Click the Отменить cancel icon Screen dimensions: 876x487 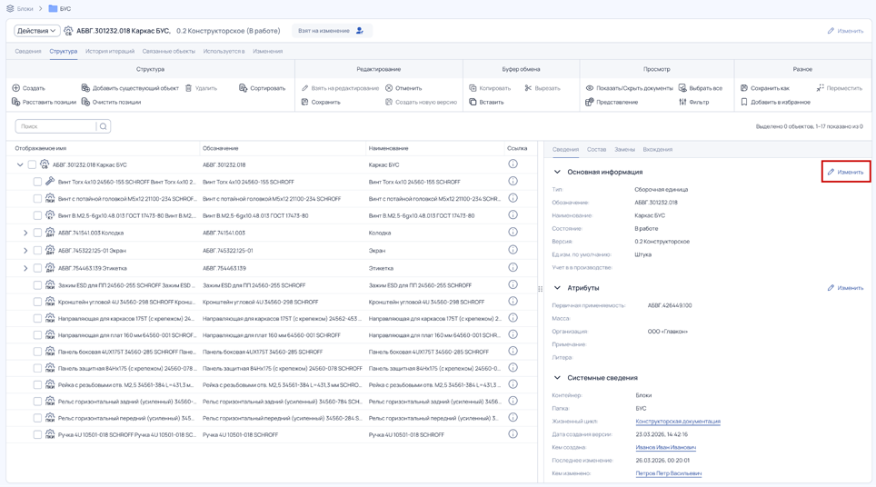click(x=389, y=88)
